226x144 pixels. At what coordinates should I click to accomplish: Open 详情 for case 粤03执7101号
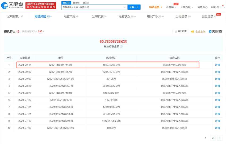tap(217, 93)
